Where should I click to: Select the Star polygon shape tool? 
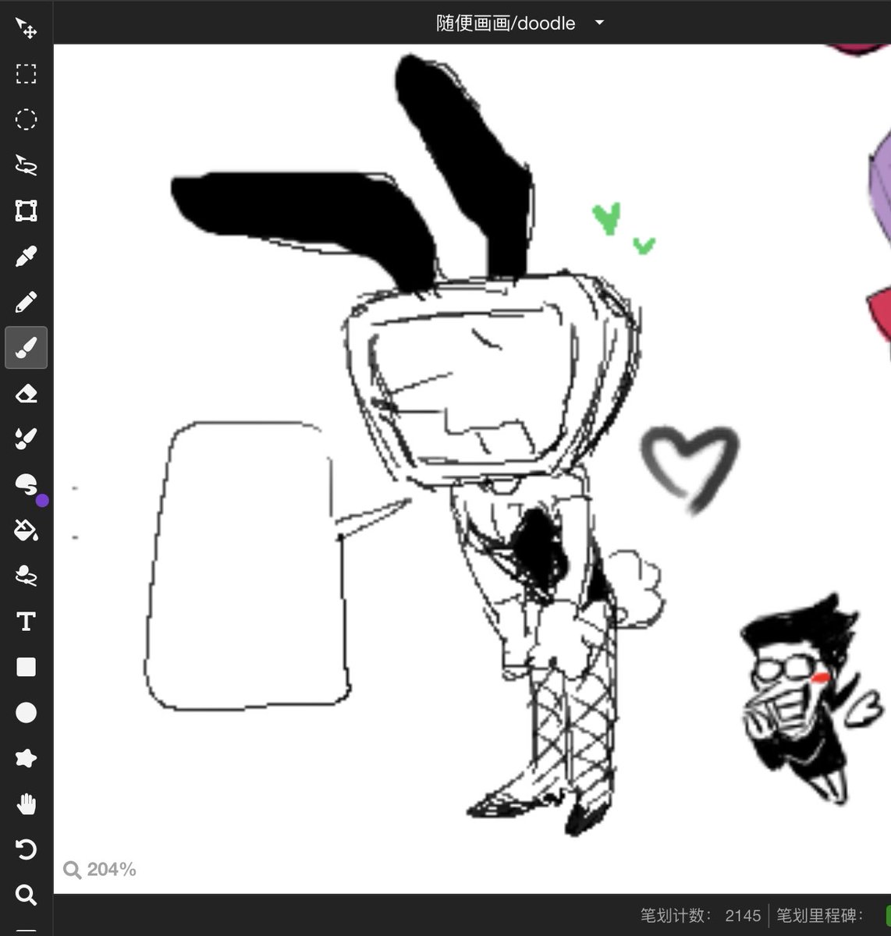26,758
